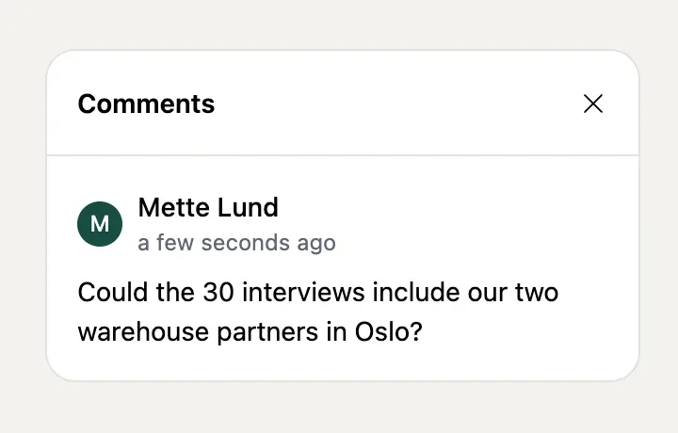Select the Comments panel heading
The image size is (678, 433).
146,104
